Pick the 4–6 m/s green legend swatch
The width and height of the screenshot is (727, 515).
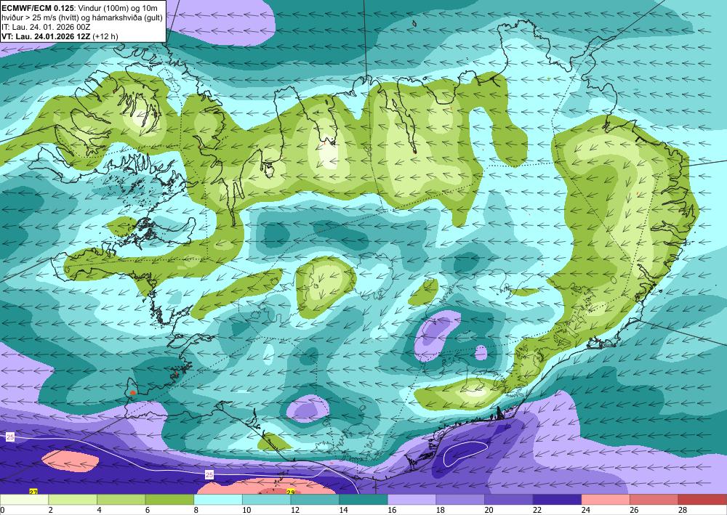coord(121,500)
